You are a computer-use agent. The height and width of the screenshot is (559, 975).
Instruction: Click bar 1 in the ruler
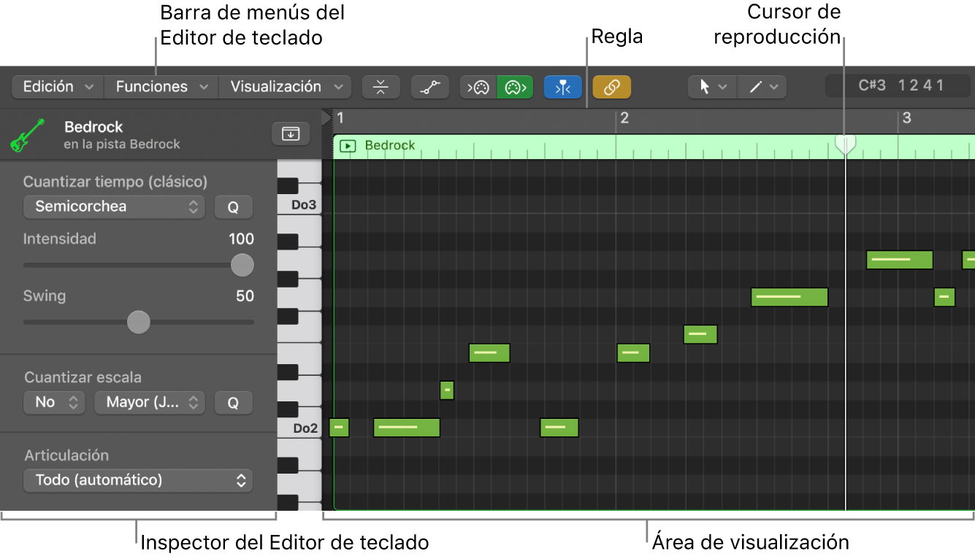tap(340, 118)
